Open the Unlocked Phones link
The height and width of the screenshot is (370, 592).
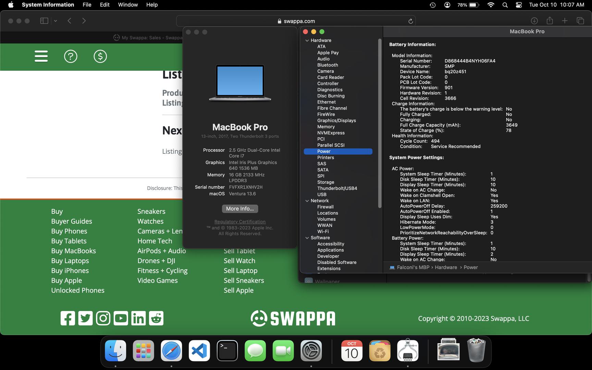click(x=78, y=290)
